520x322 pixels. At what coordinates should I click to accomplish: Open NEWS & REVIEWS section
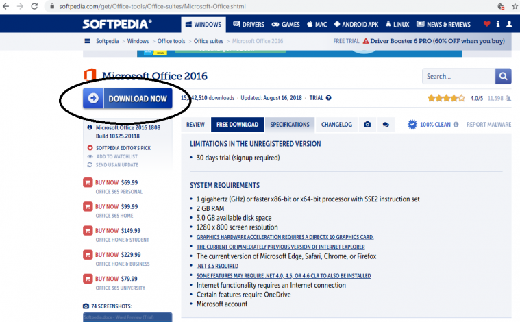(x=443, y=25)
